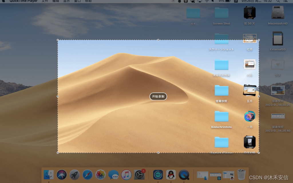Click the right-middle selection edge handle
Viewport: 293px width, 183px height.
coord(259,96)
